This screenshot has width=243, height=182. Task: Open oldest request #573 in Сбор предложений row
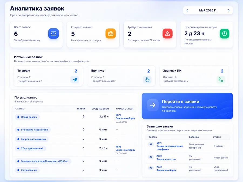coord(125,148)
